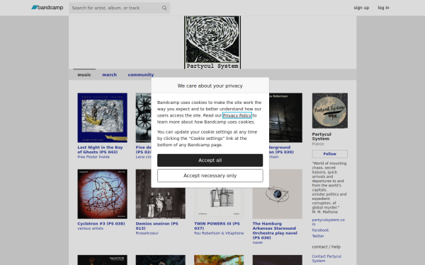
Task: Switch to the community tab
Action: [x=141, y=75]
